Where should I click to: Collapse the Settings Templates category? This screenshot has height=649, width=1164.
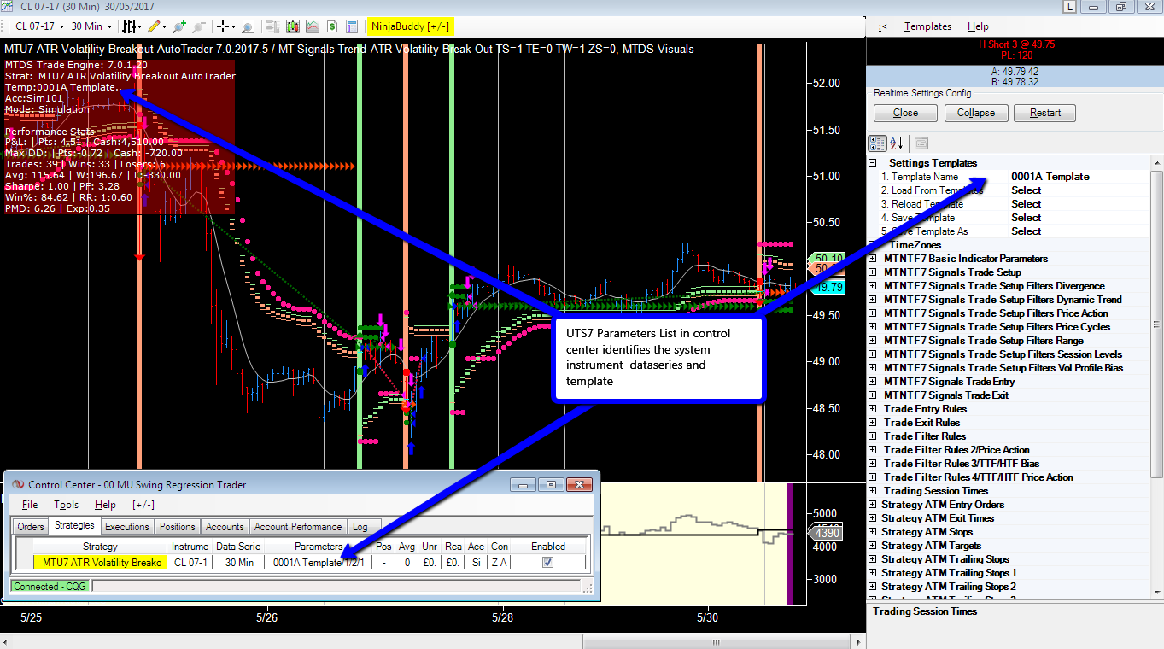[873, 163]
